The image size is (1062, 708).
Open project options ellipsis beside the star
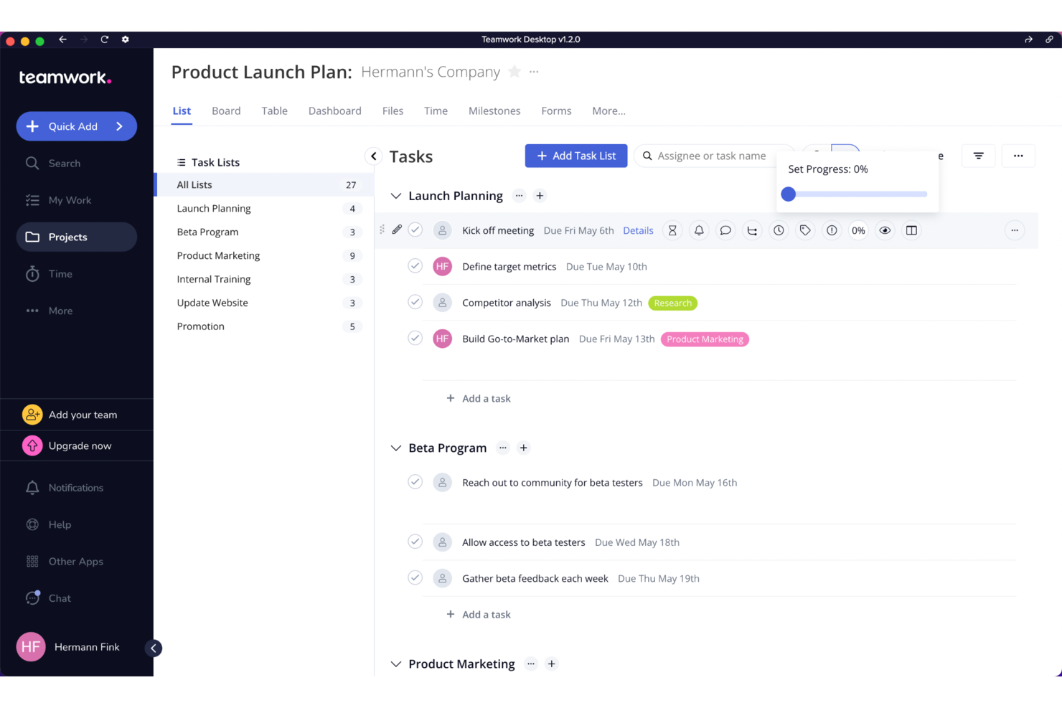pyautogui.click(x=534, y=72)
